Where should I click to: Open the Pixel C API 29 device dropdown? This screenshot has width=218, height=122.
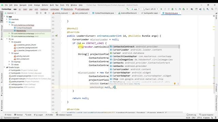click(x=150, y=9)
